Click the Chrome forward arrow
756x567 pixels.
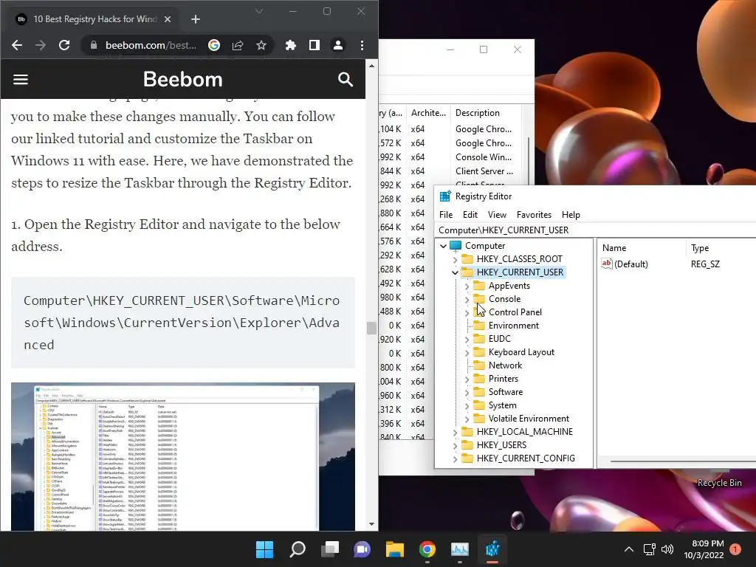click(41, 45)
